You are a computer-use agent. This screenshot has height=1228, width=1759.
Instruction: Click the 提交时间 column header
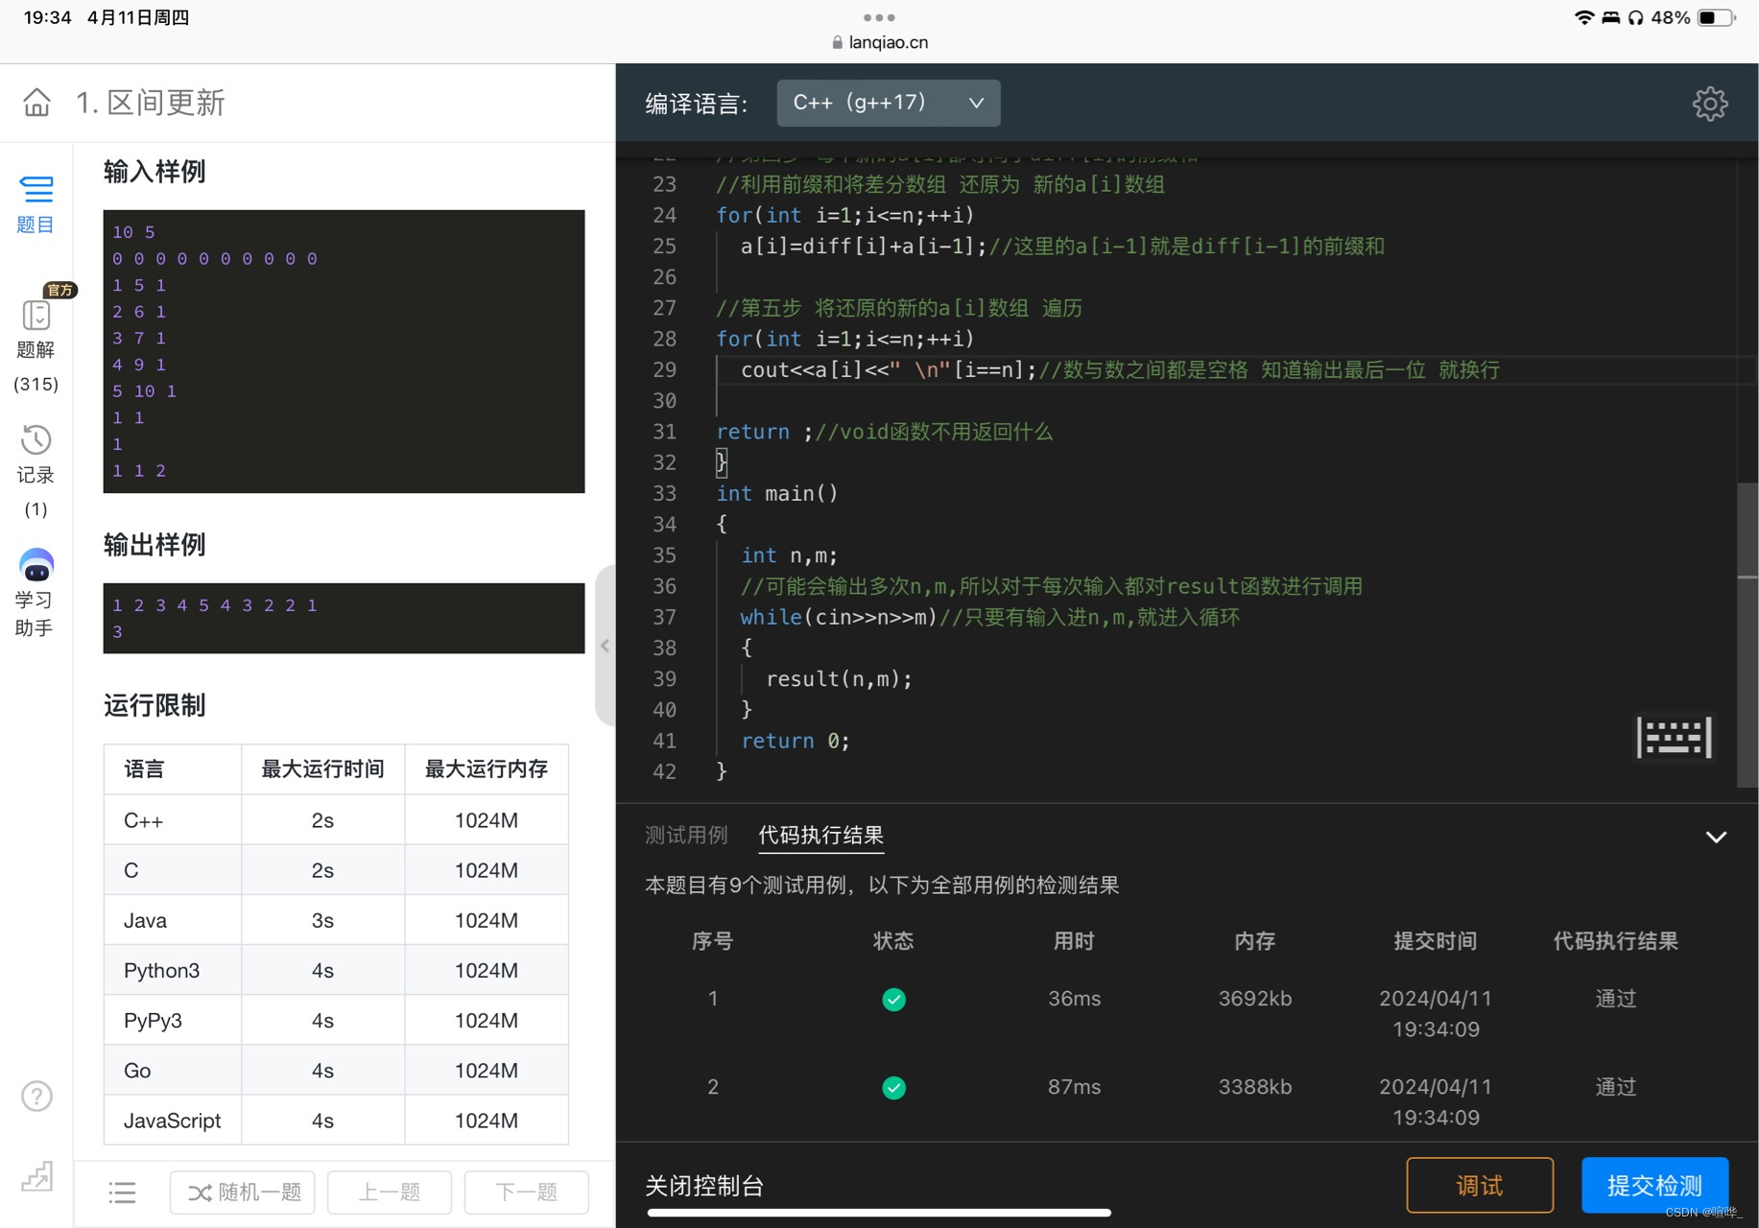point(1435,941)
